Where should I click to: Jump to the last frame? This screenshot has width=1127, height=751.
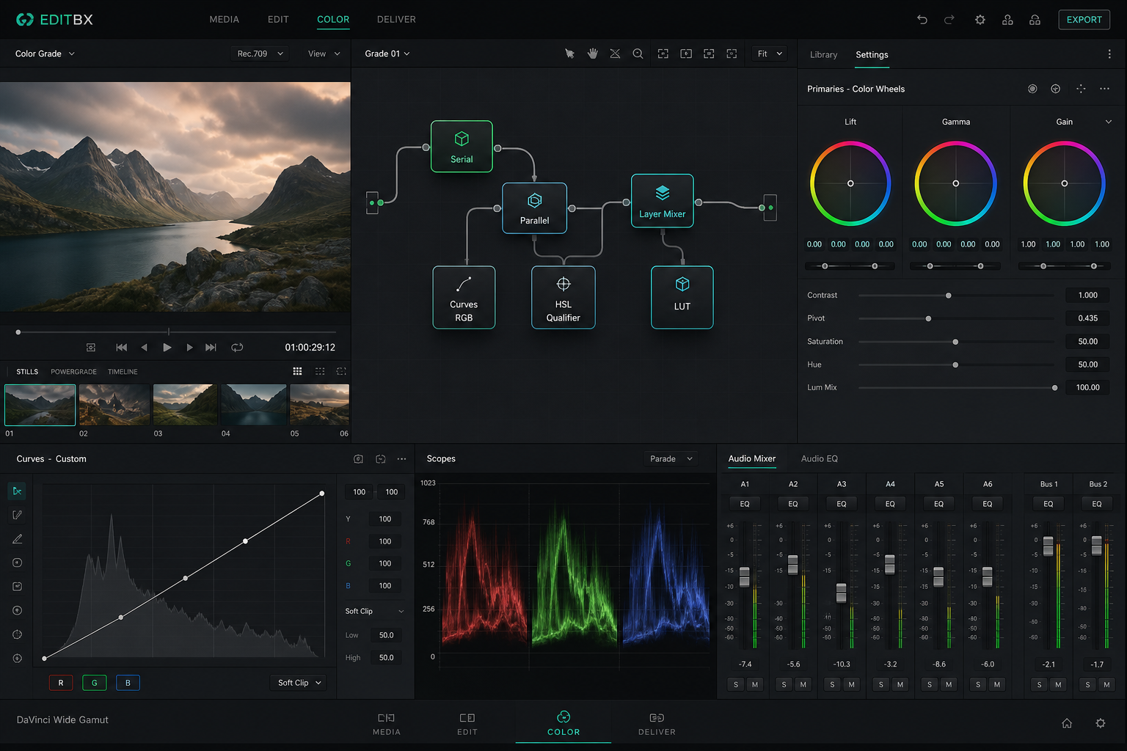click(x=211, y=348)
